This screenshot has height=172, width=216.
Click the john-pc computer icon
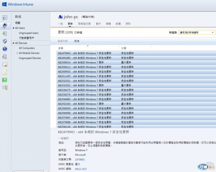click(x=60, y=17)
